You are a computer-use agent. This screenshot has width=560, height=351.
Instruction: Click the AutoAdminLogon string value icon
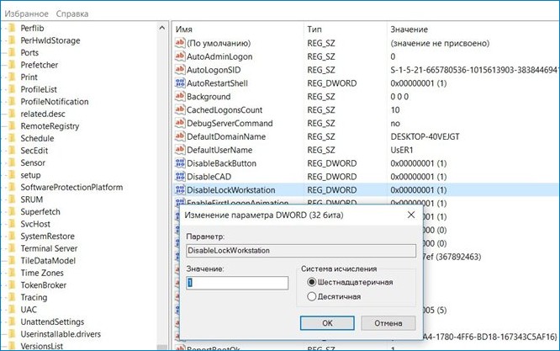coord(179,56)
